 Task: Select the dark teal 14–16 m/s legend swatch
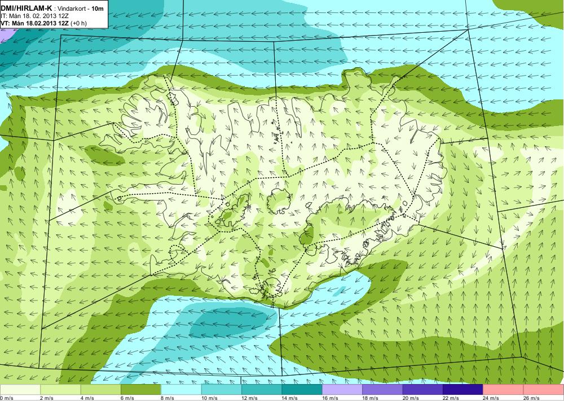pos(302,389)
